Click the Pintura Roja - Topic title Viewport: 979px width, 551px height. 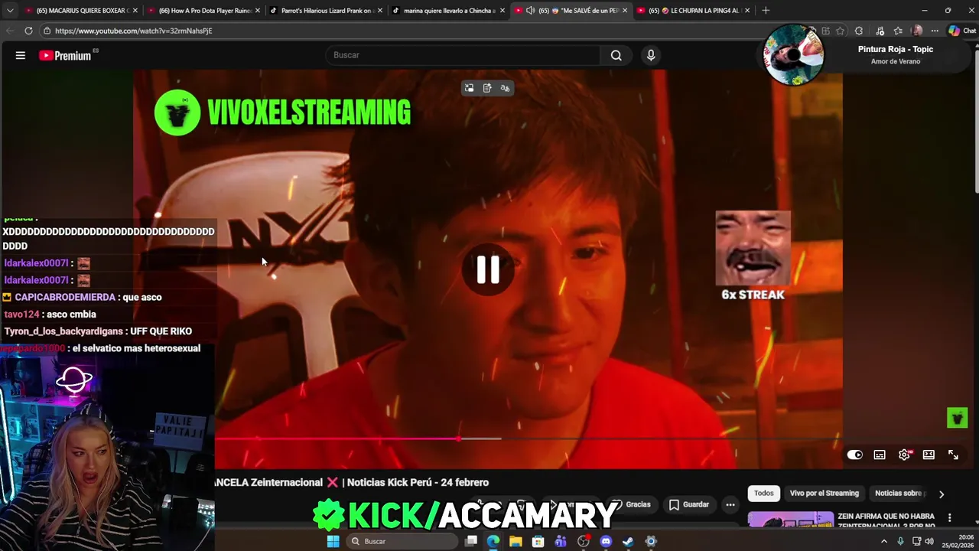[x=895, y=49]
